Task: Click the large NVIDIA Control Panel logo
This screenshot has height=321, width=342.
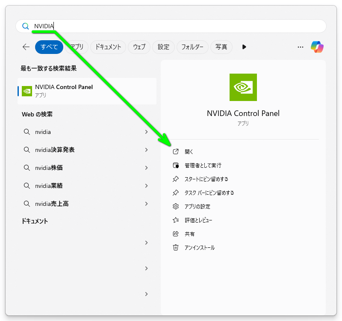Action: point(243,87)
